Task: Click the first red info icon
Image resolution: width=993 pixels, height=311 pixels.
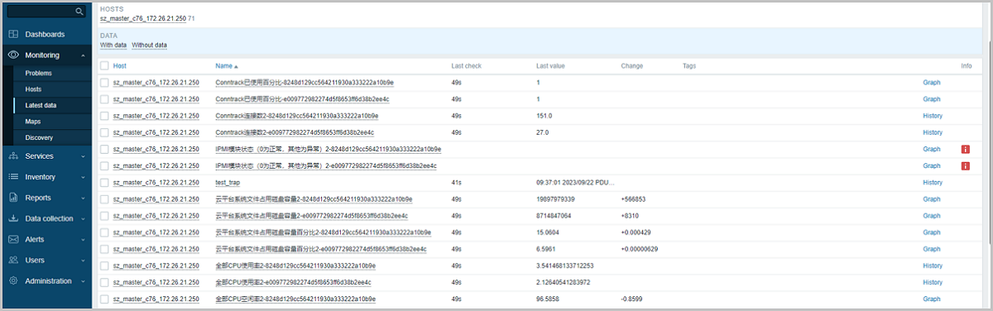Action: [x=965, y=149]
